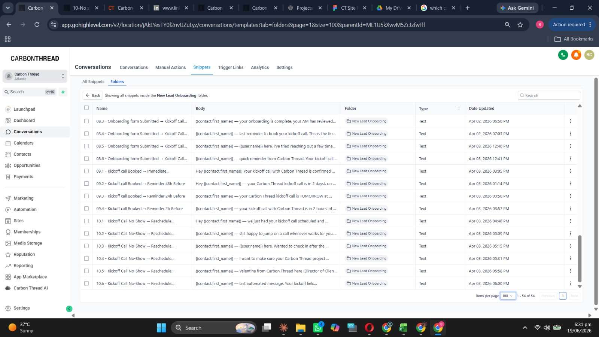Click the Type column filter icon
The image size is (599, 337).
point(459,108)
